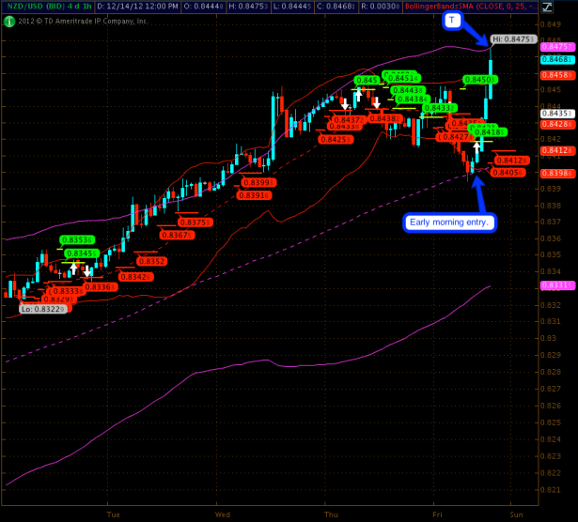Click the red 0.8405 signal label

pos(508,173)
